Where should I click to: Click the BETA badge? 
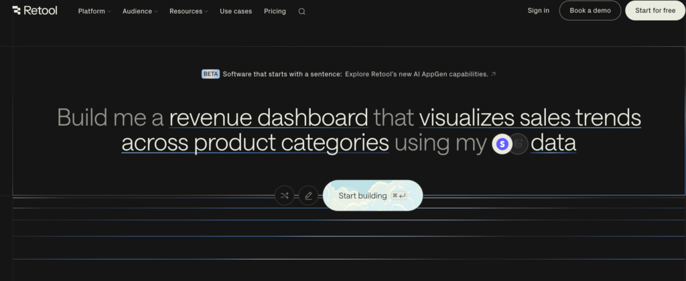210,74
